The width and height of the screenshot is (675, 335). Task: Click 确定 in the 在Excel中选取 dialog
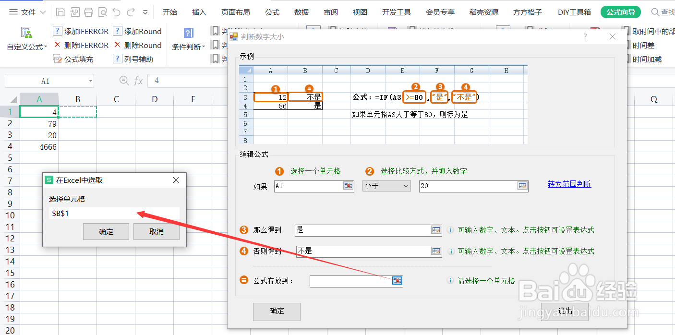(106, 231)
